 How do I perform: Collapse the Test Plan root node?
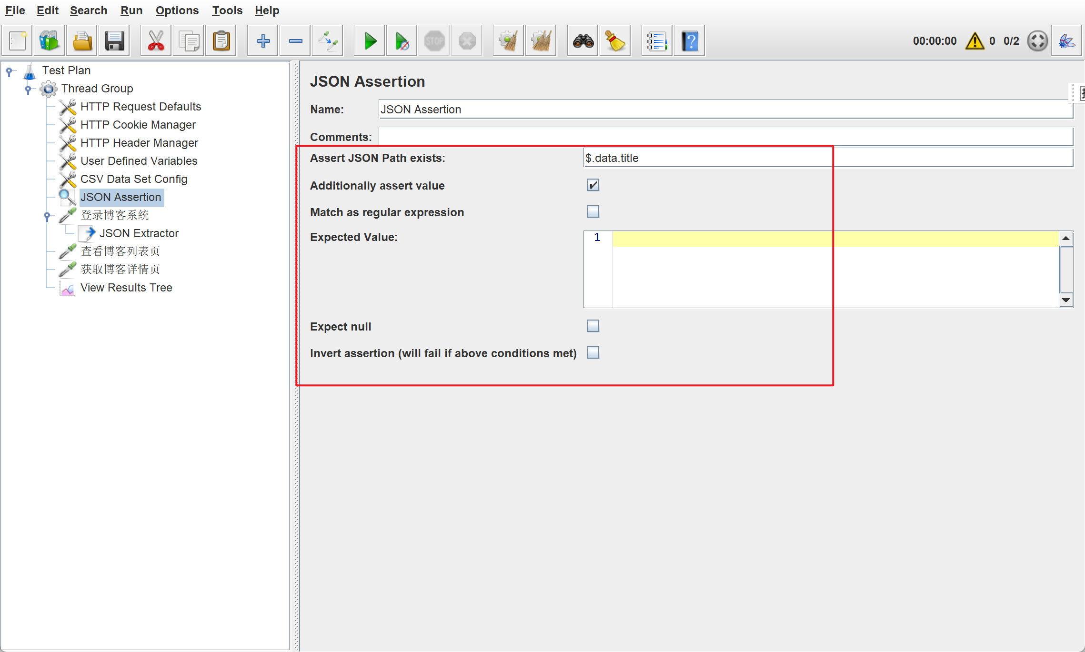click(9, 71)
